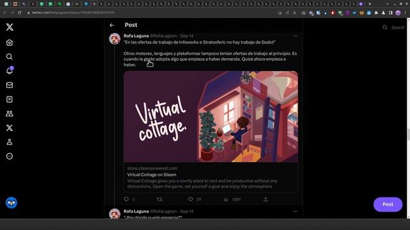Open the Chrome labs flask icon

pos(383,13)
